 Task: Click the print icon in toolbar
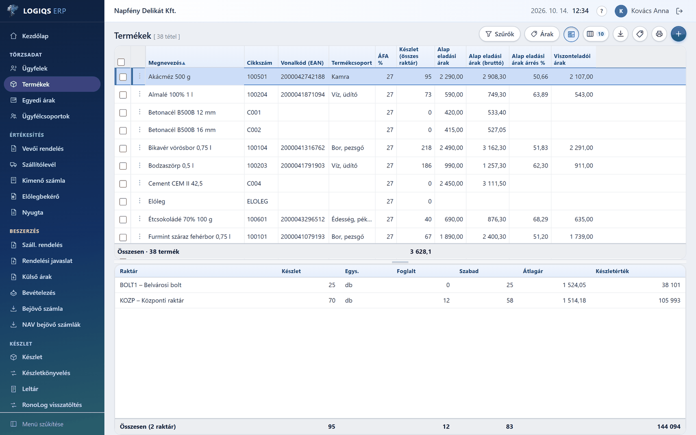pyautogui.click(x=659, y=34)
